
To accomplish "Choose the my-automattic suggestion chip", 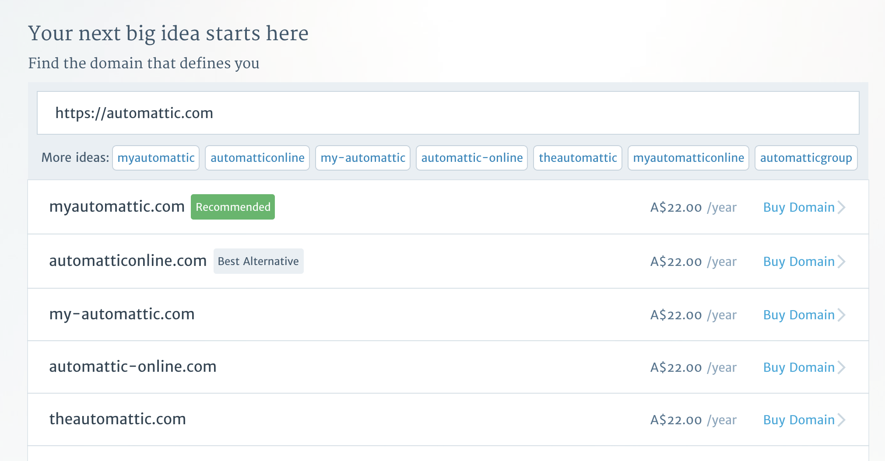I will 363,158.
